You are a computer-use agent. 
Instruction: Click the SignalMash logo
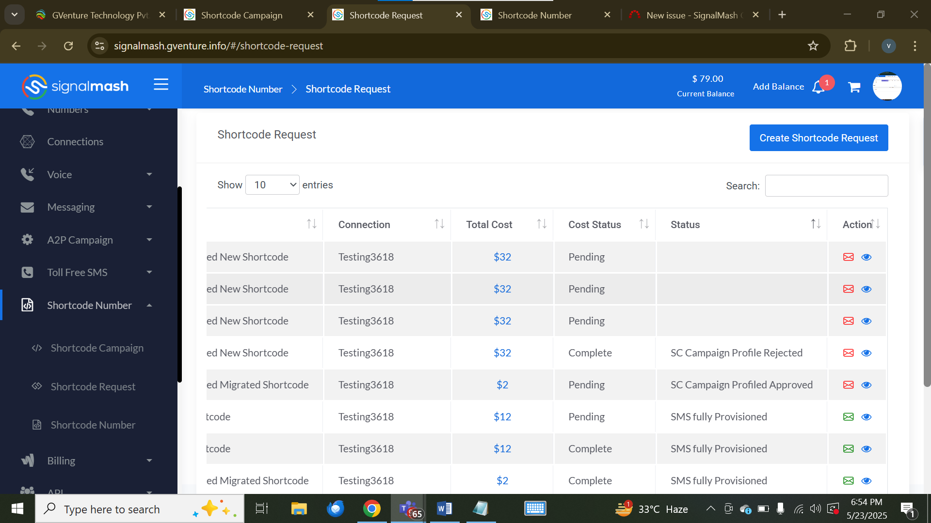pos(75,87)
